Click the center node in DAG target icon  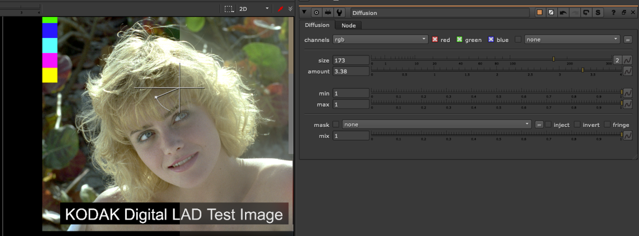coord(316,13)
